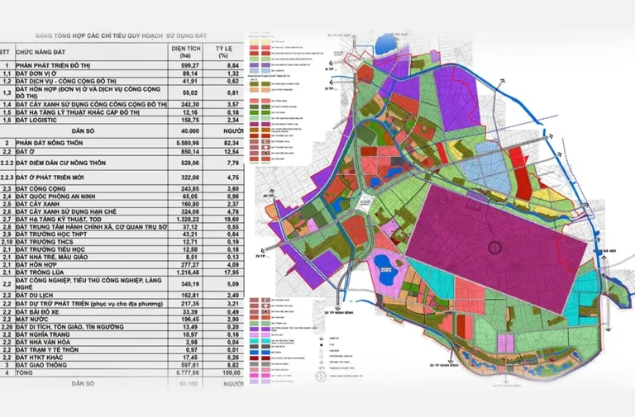Select the 'ĐẤT TRỒNG LÚA' row label
Screen dimensions: 635x417
[40, 272]
